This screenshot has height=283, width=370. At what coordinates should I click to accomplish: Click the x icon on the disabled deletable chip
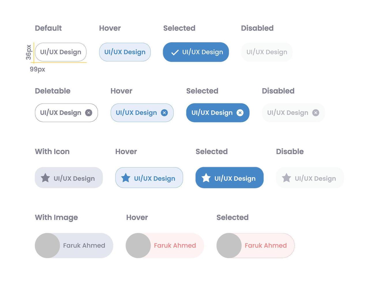coord(316,113)
